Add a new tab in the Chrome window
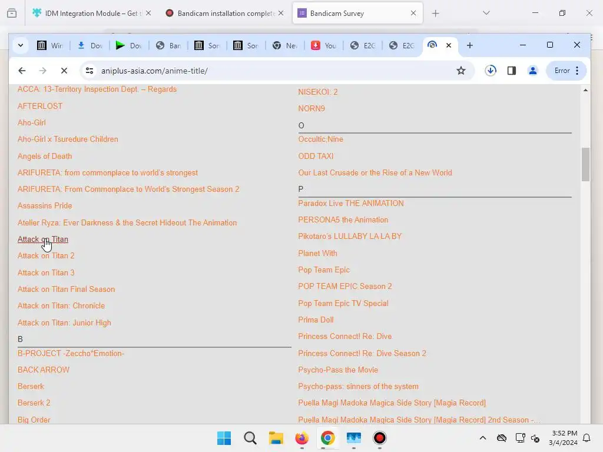The width and height of the screenshot is (603, 452). 469,45
